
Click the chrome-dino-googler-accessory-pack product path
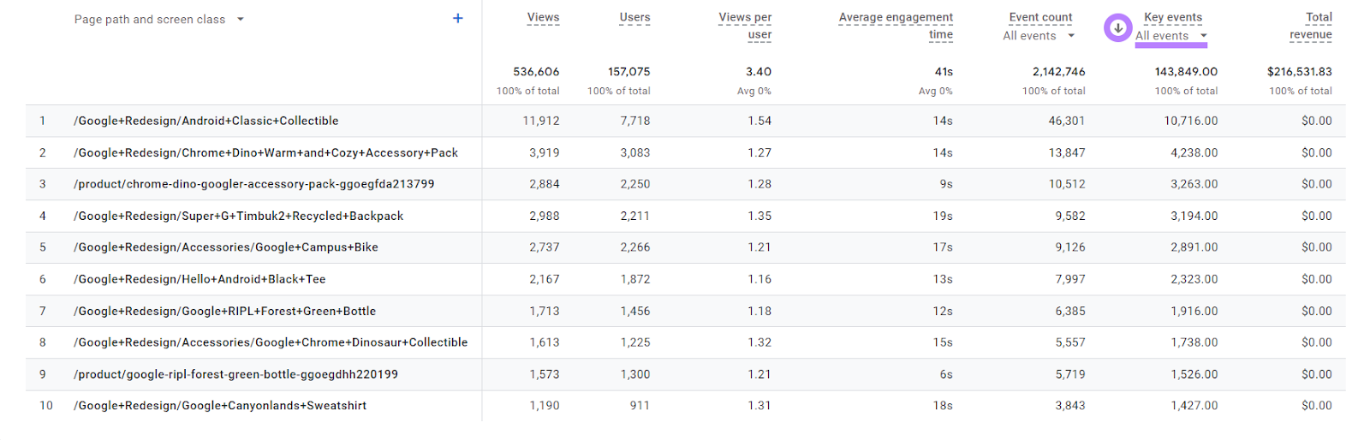point(254,184)
